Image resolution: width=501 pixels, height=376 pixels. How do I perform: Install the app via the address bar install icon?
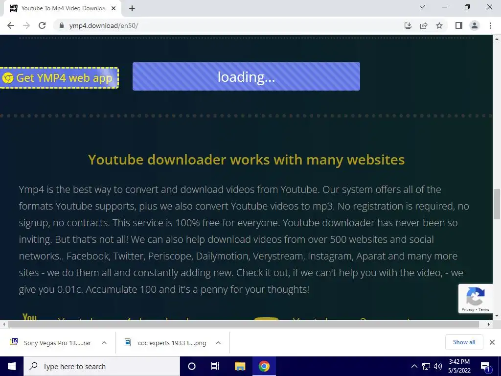click(x=408, y=25)
